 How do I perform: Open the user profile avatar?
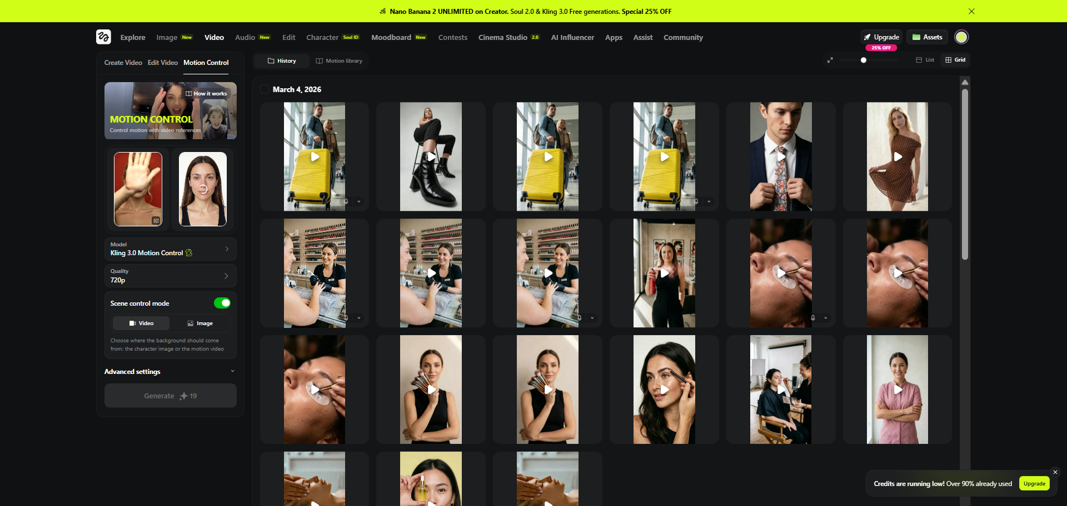961,37
